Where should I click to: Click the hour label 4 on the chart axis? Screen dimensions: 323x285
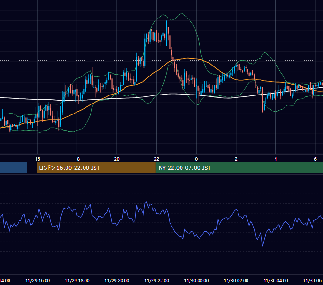(x=275, y=159)
